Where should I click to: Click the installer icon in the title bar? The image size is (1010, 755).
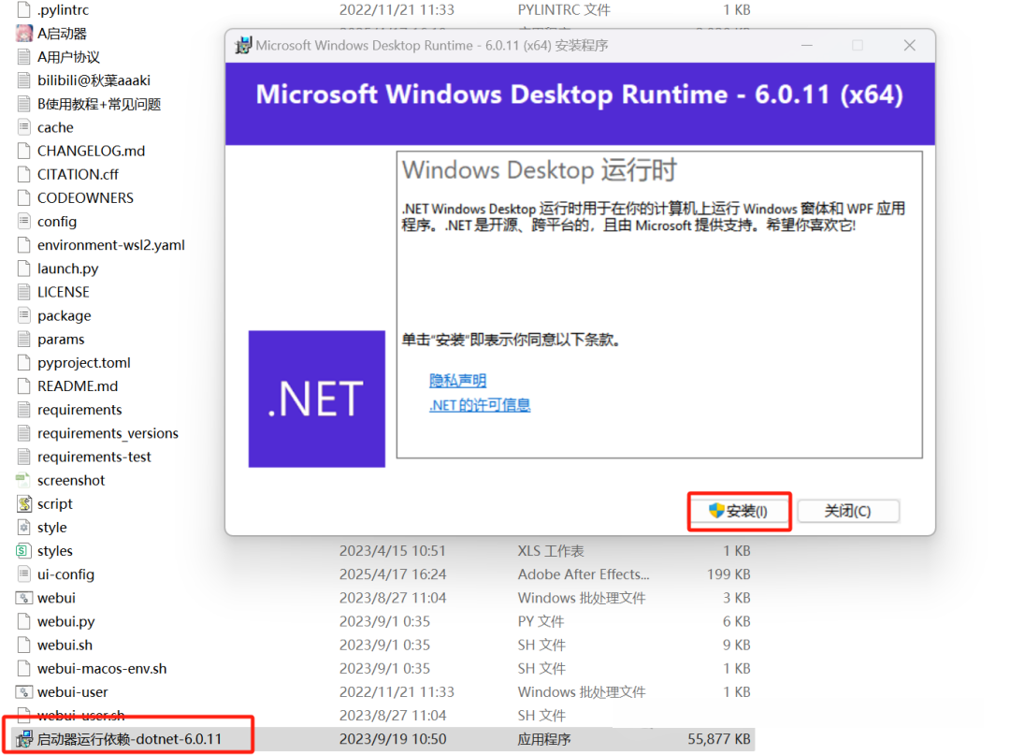(243, 45)
